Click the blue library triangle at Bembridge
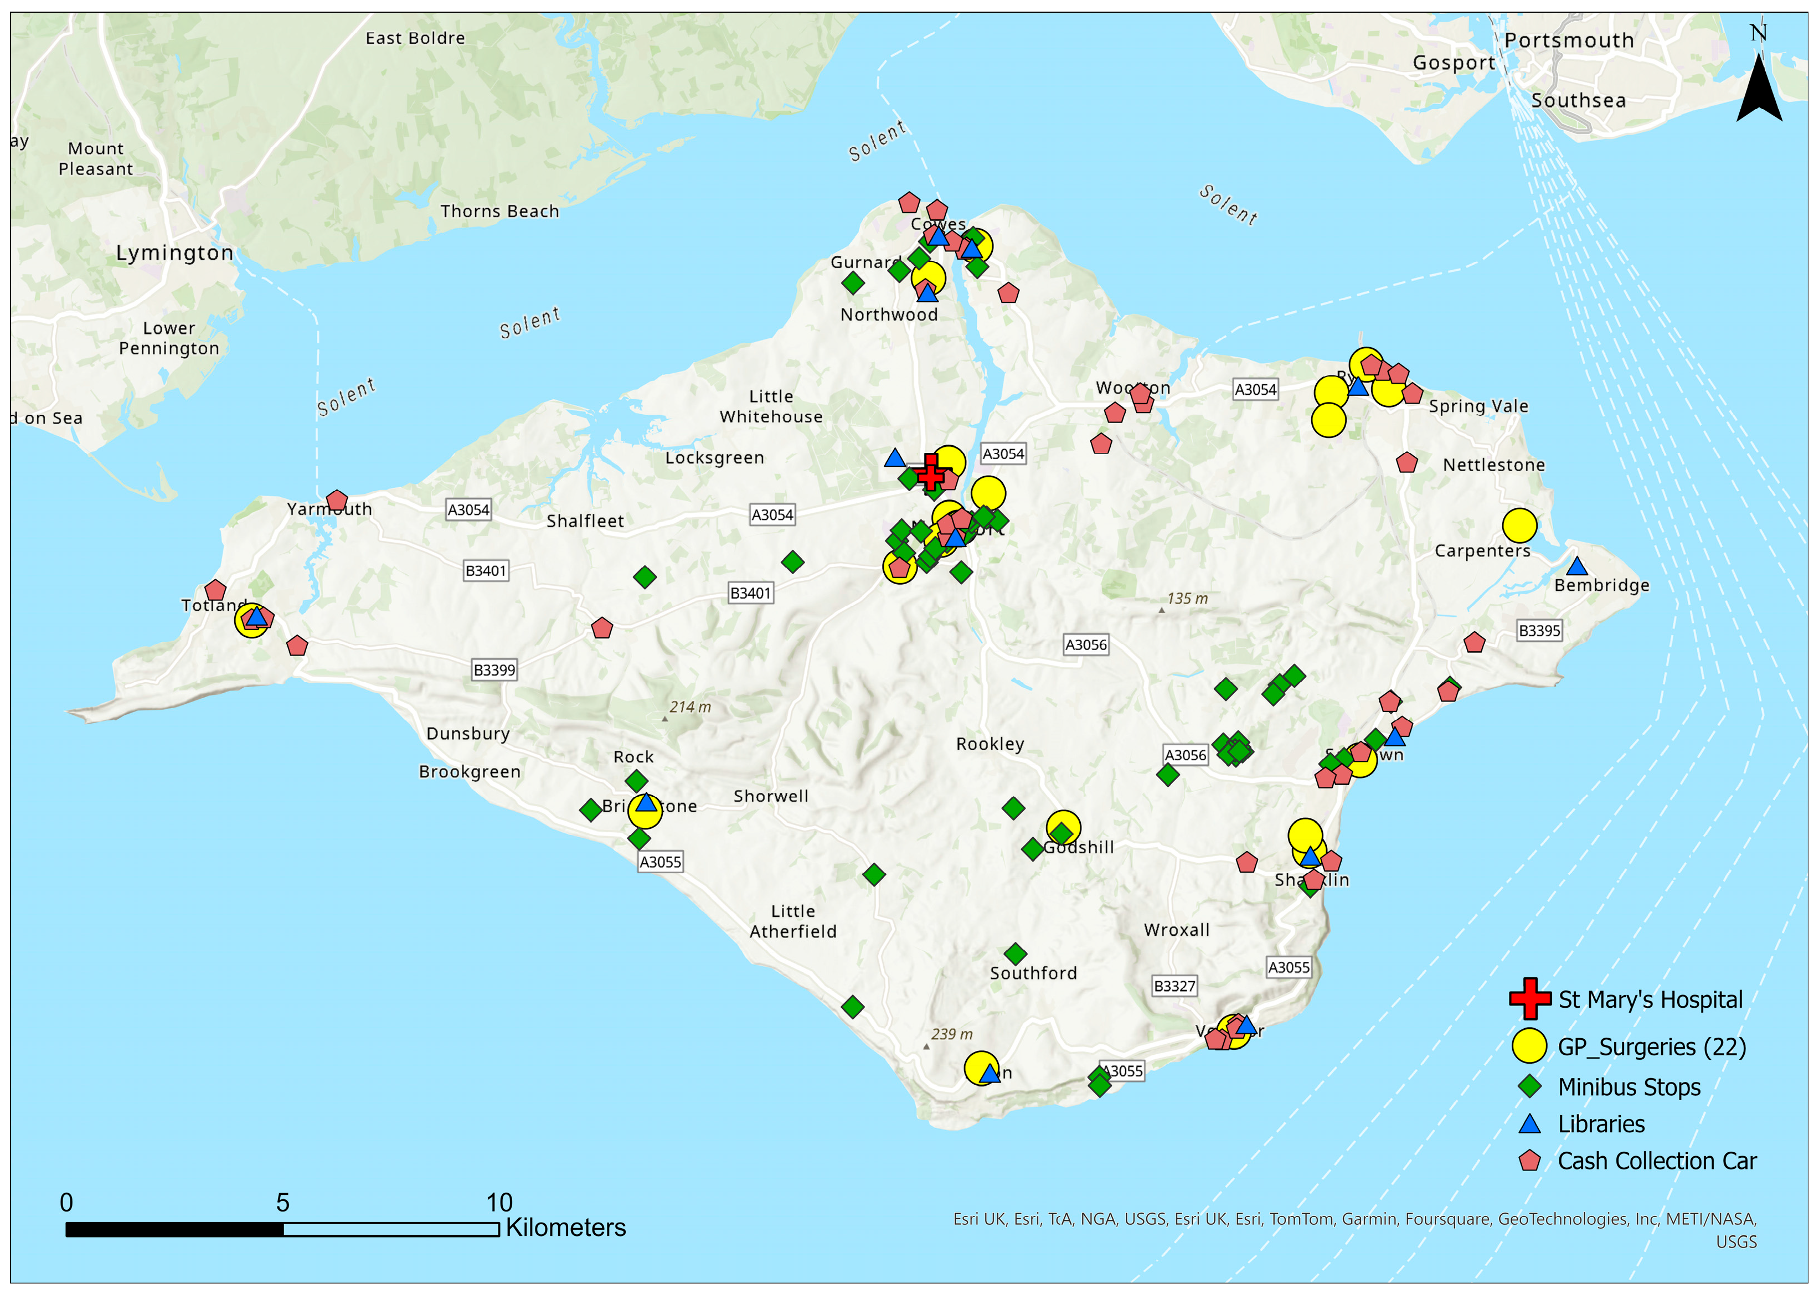Screen dimensions: 1819x1294 [1576, 568]
